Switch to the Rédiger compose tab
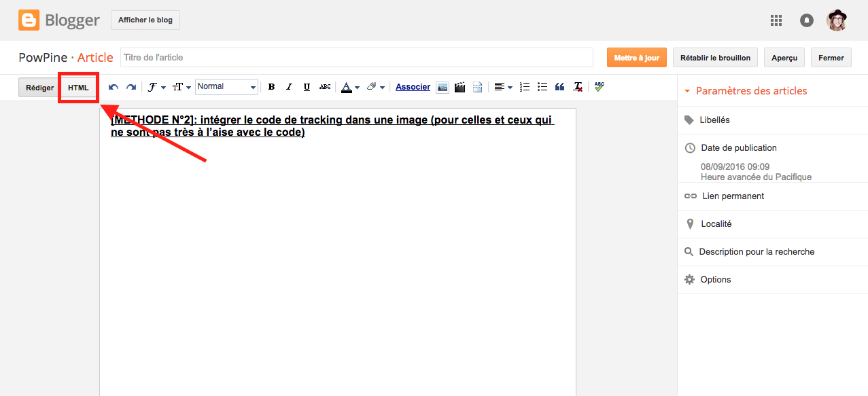This screenshot has width=868, height=396. click(x=39, y=88)
